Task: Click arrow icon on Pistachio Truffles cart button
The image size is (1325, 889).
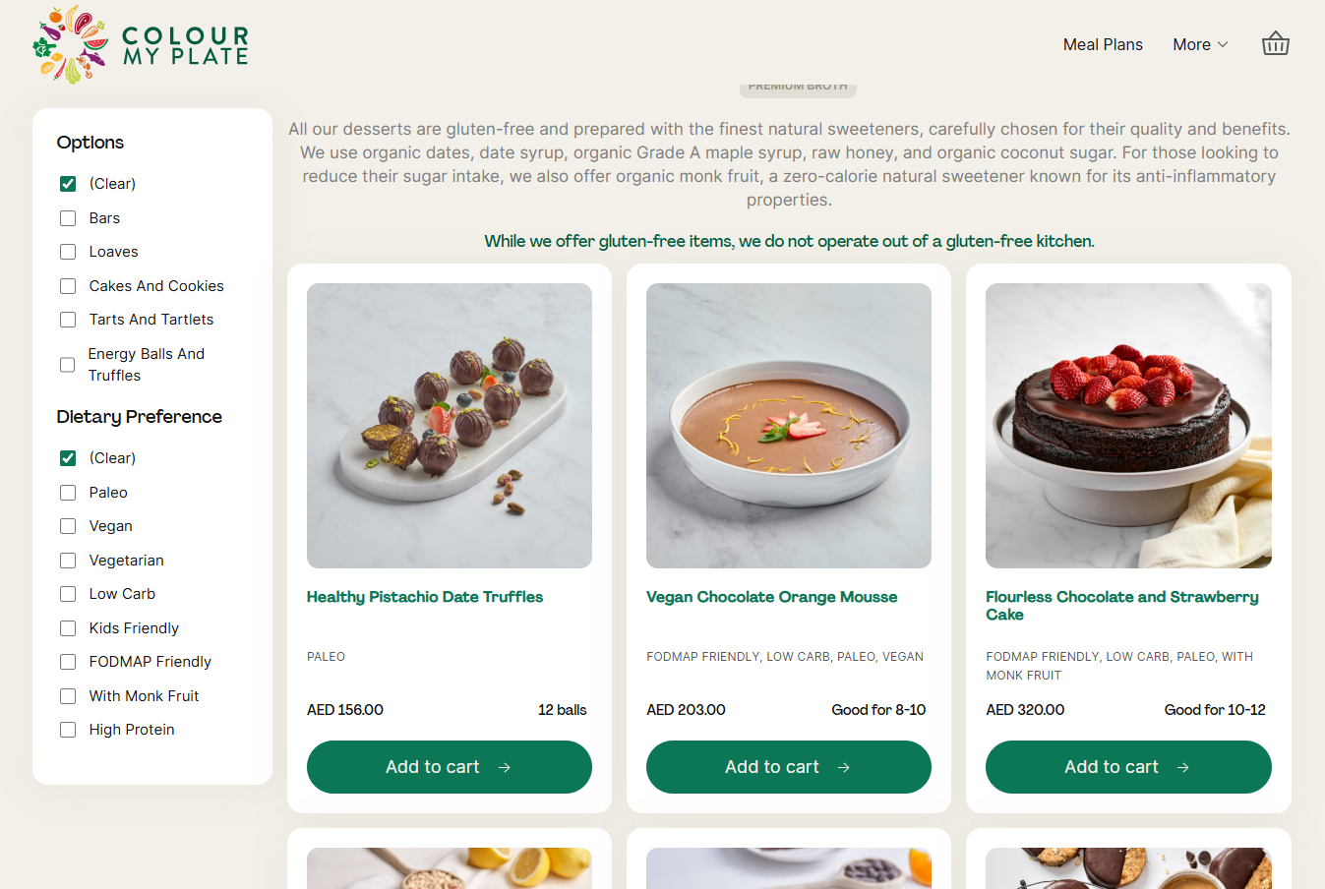Action: tap(504, 767)
